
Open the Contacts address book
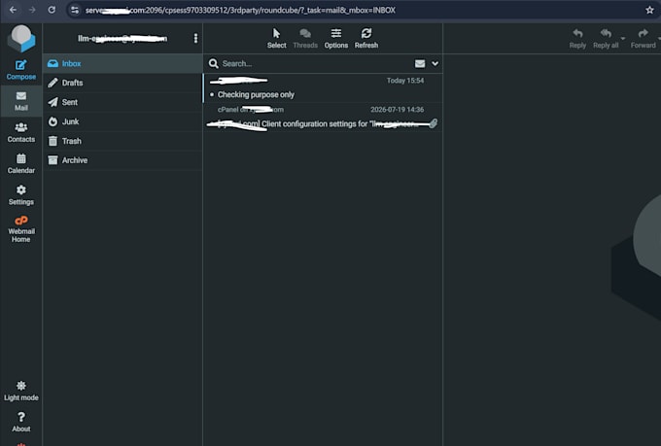[21, 132]
